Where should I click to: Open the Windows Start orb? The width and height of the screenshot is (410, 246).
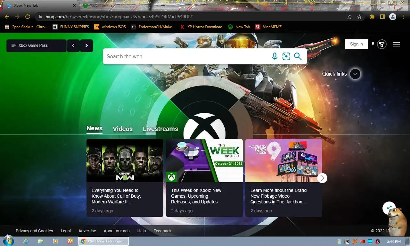pyautogui.click(x=8, y=241)
